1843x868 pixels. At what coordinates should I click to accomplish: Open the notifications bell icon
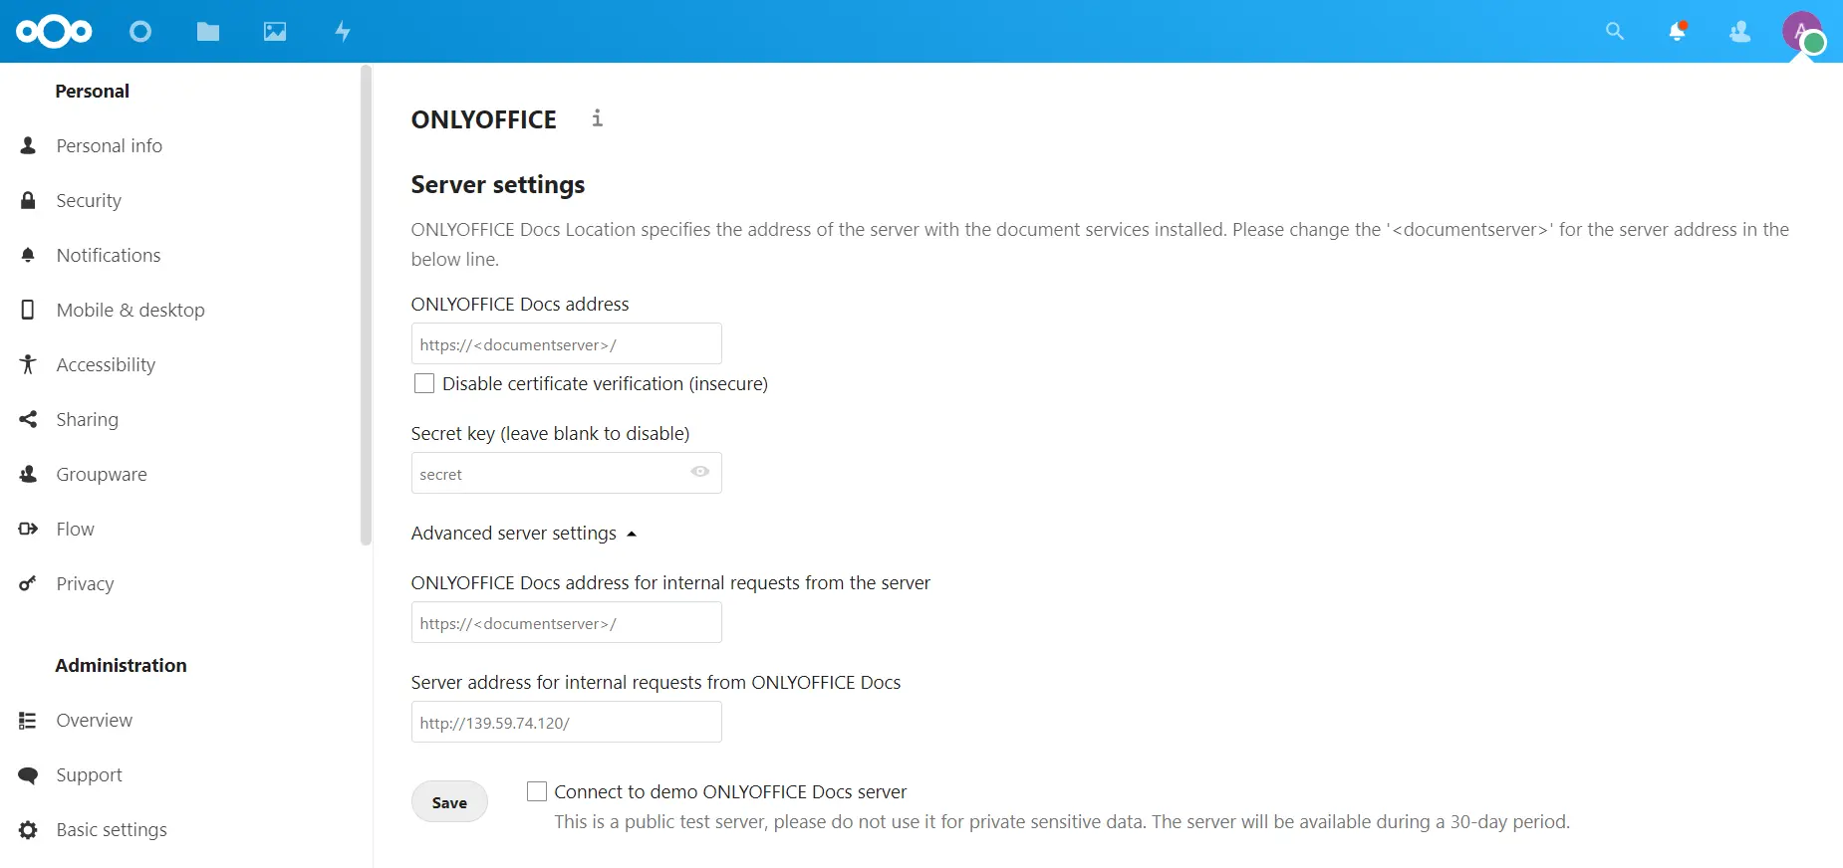[1678, 32]
